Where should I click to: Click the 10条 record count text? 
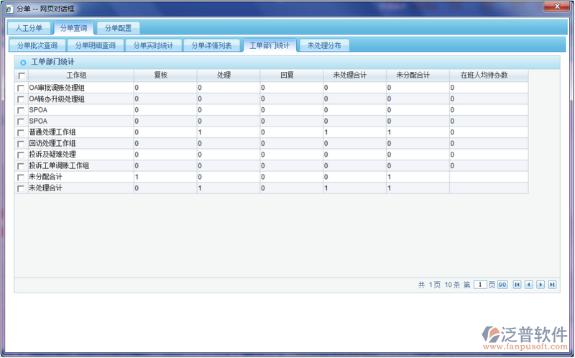coord(452,285)
